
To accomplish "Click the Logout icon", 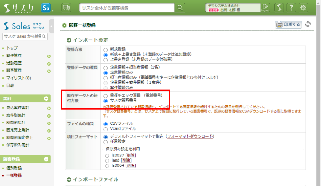I will [265, 8].
